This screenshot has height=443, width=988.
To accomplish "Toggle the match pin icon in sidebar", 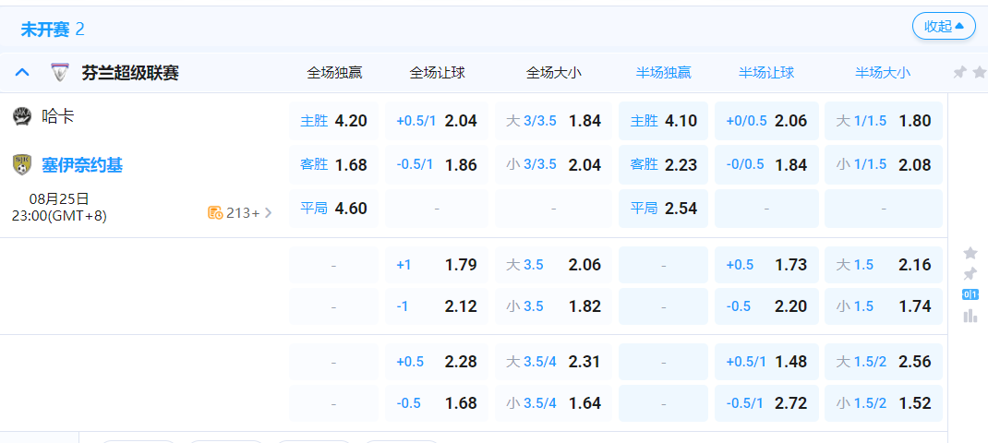I will (970, 274).
